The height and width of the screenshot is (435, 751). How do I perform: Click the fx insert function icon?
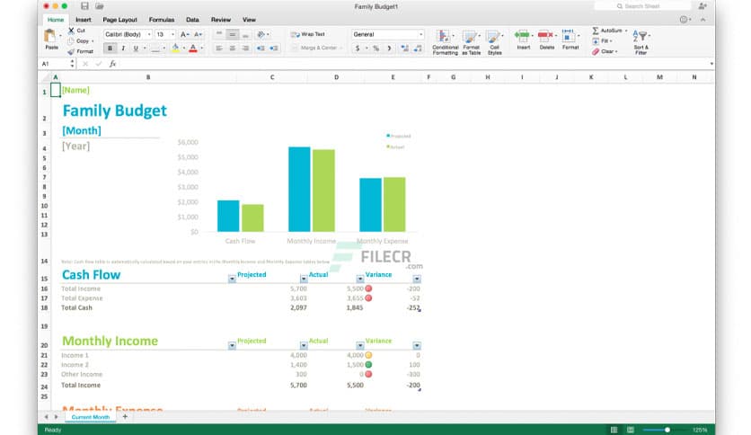[x=112, y=64]
